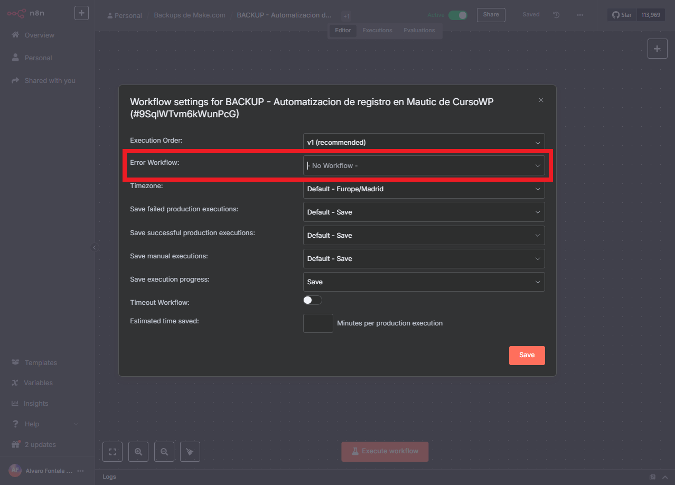Switch to the Evaluations tab
Viewport: 675px width, 485px height.
[419, 30]
